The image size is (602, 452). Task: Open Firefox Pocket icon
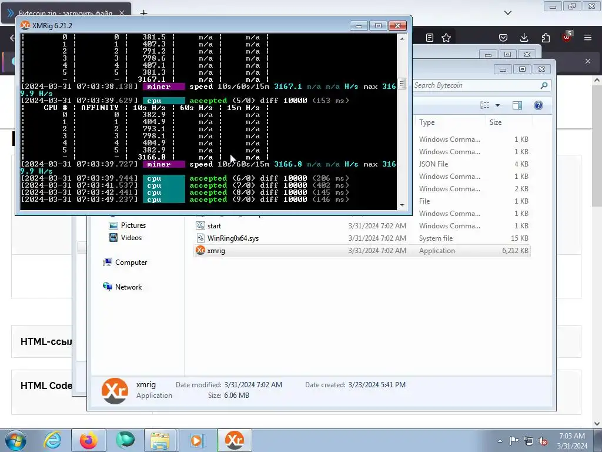click(503, 38)
